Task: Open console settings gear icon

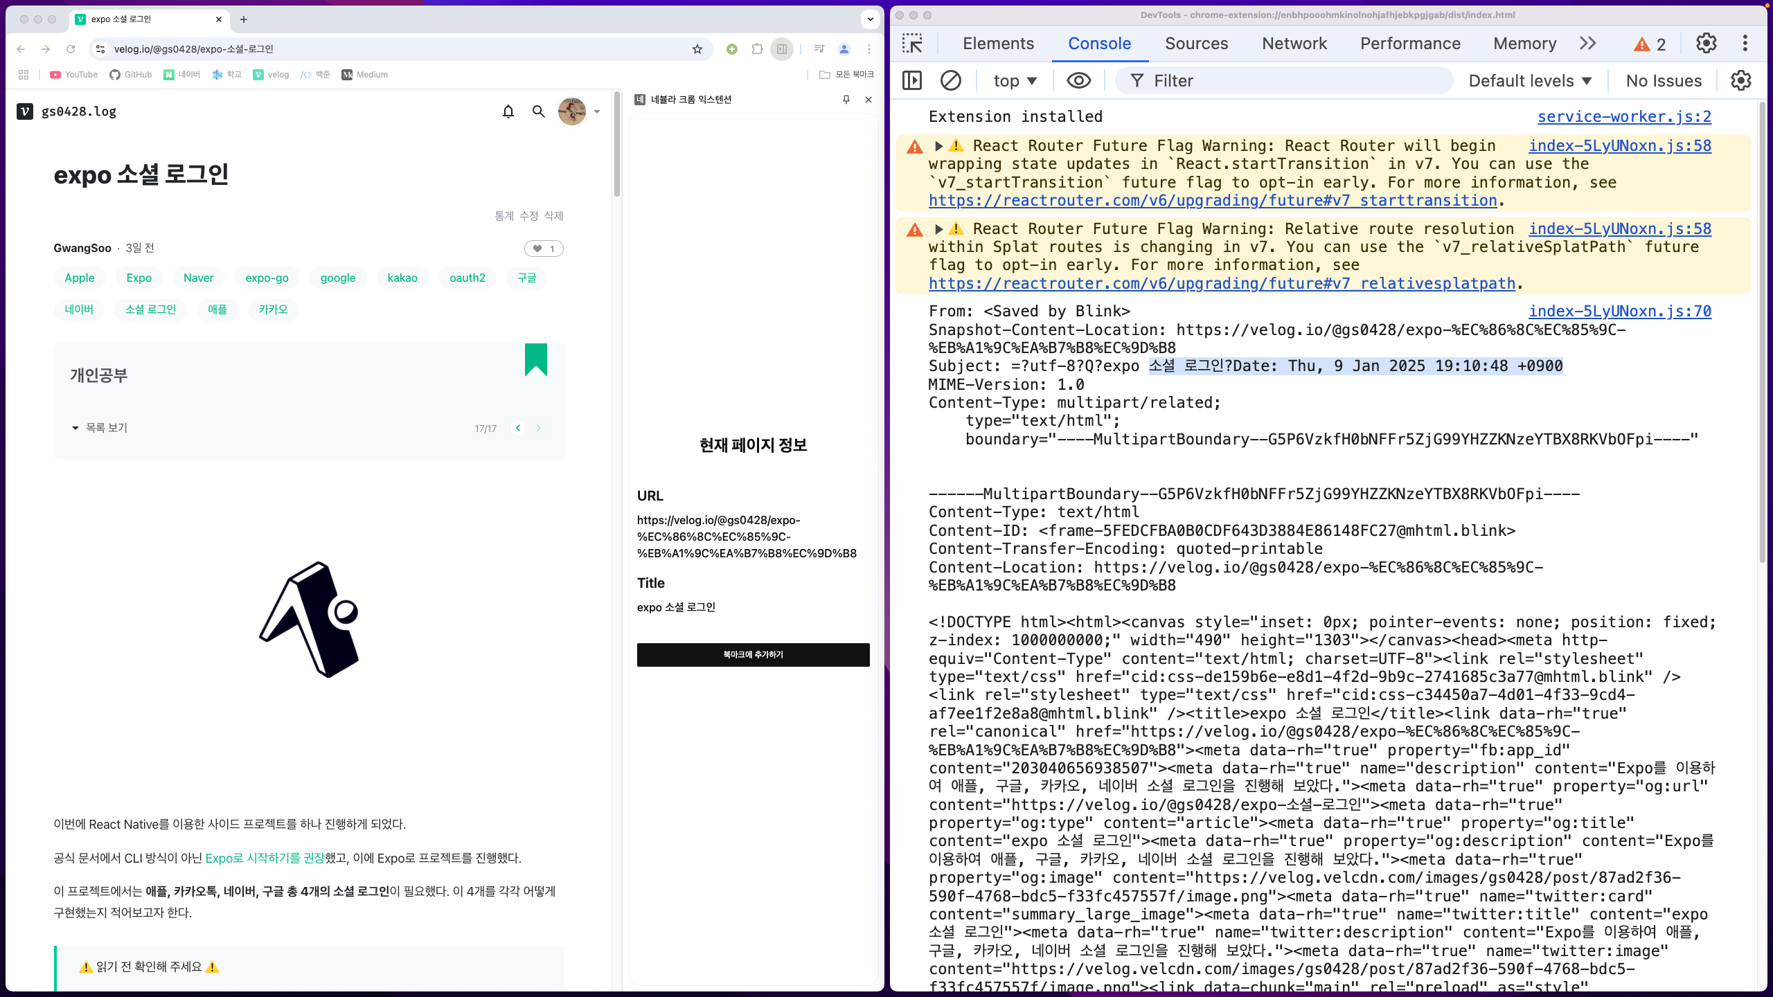Action: click(x=1740, y=81)
